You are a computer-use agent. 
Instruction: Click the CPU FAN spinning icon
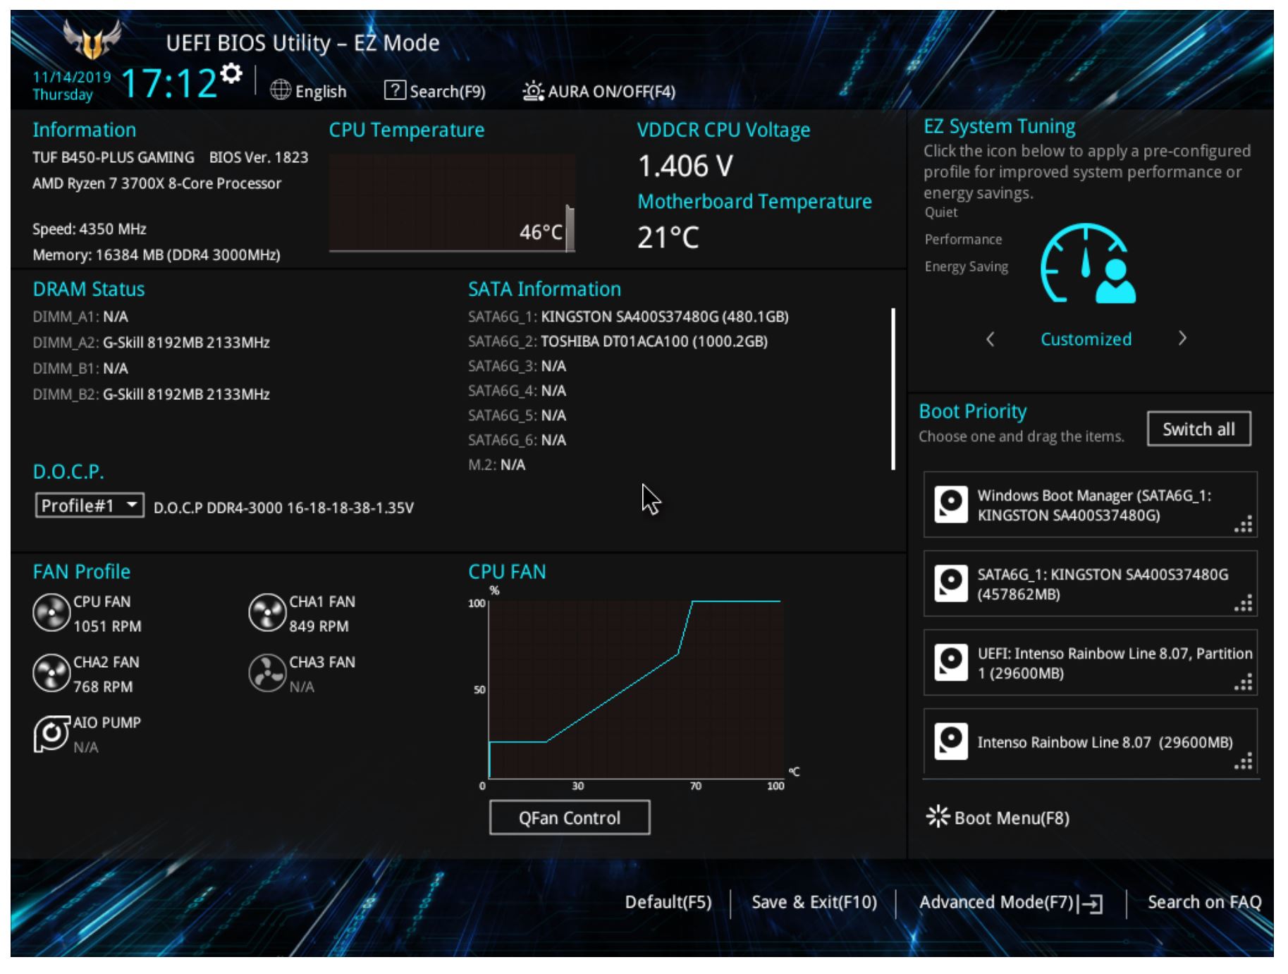[51, 612]
